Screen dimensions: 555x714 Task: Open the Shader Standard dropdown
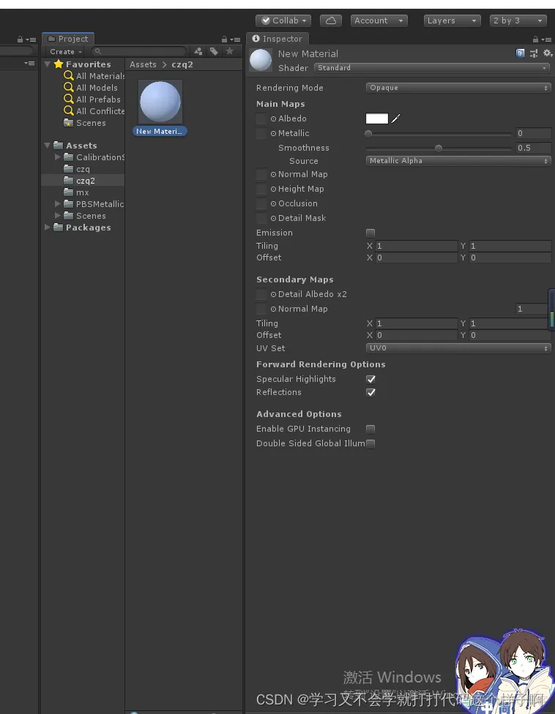coord(431,68)
